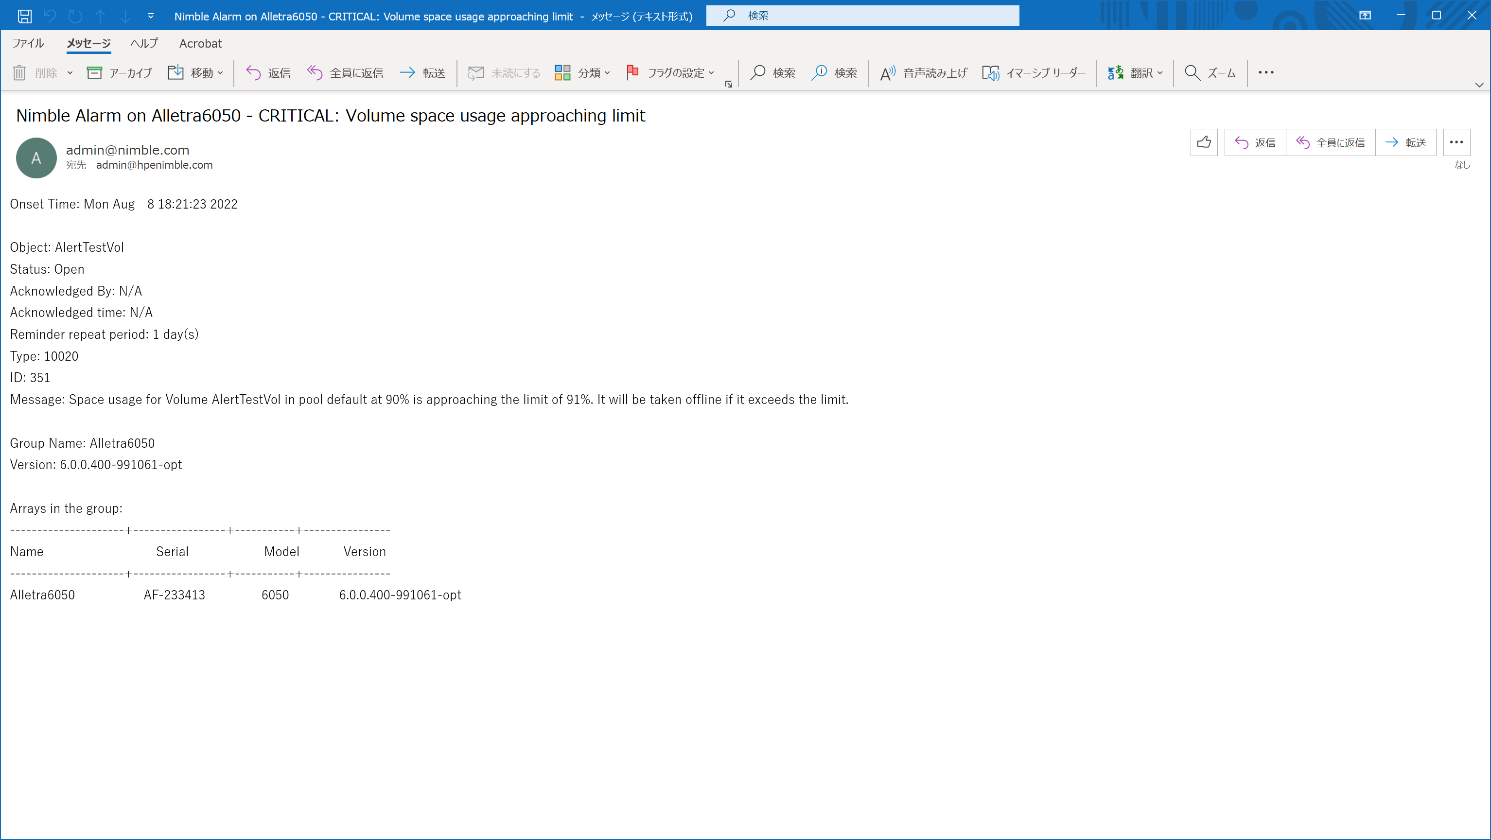Open the tags dialog launcher arrow

click(x=729, y=85)
